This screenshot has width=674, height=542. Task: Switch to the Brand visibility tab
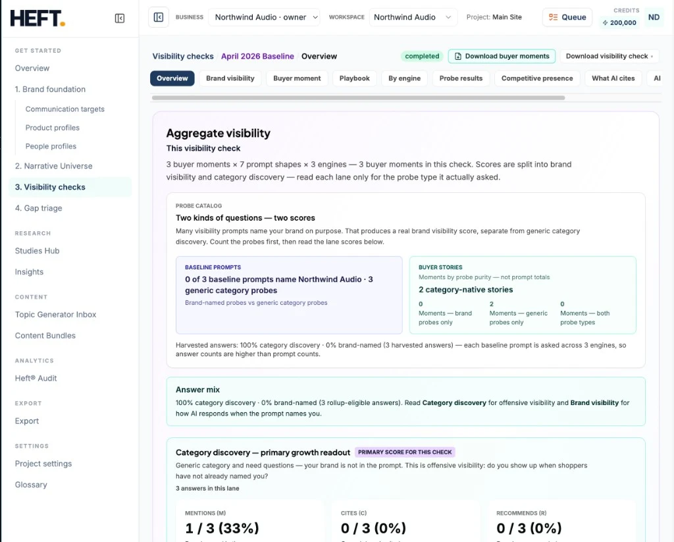(230, 78)
